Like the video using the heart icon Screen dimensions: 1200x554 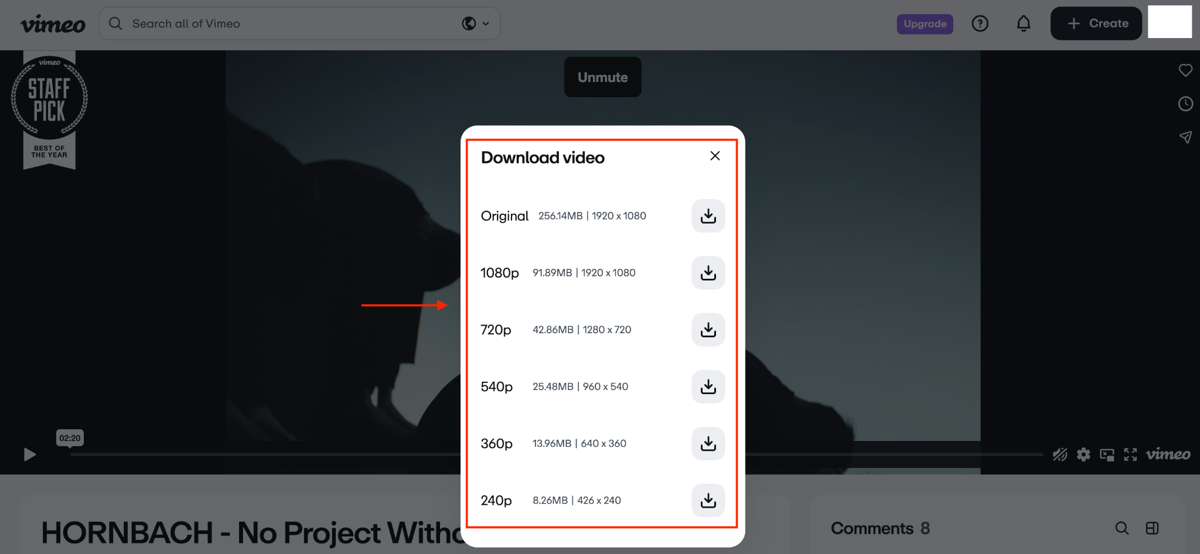click(1185, 70)
